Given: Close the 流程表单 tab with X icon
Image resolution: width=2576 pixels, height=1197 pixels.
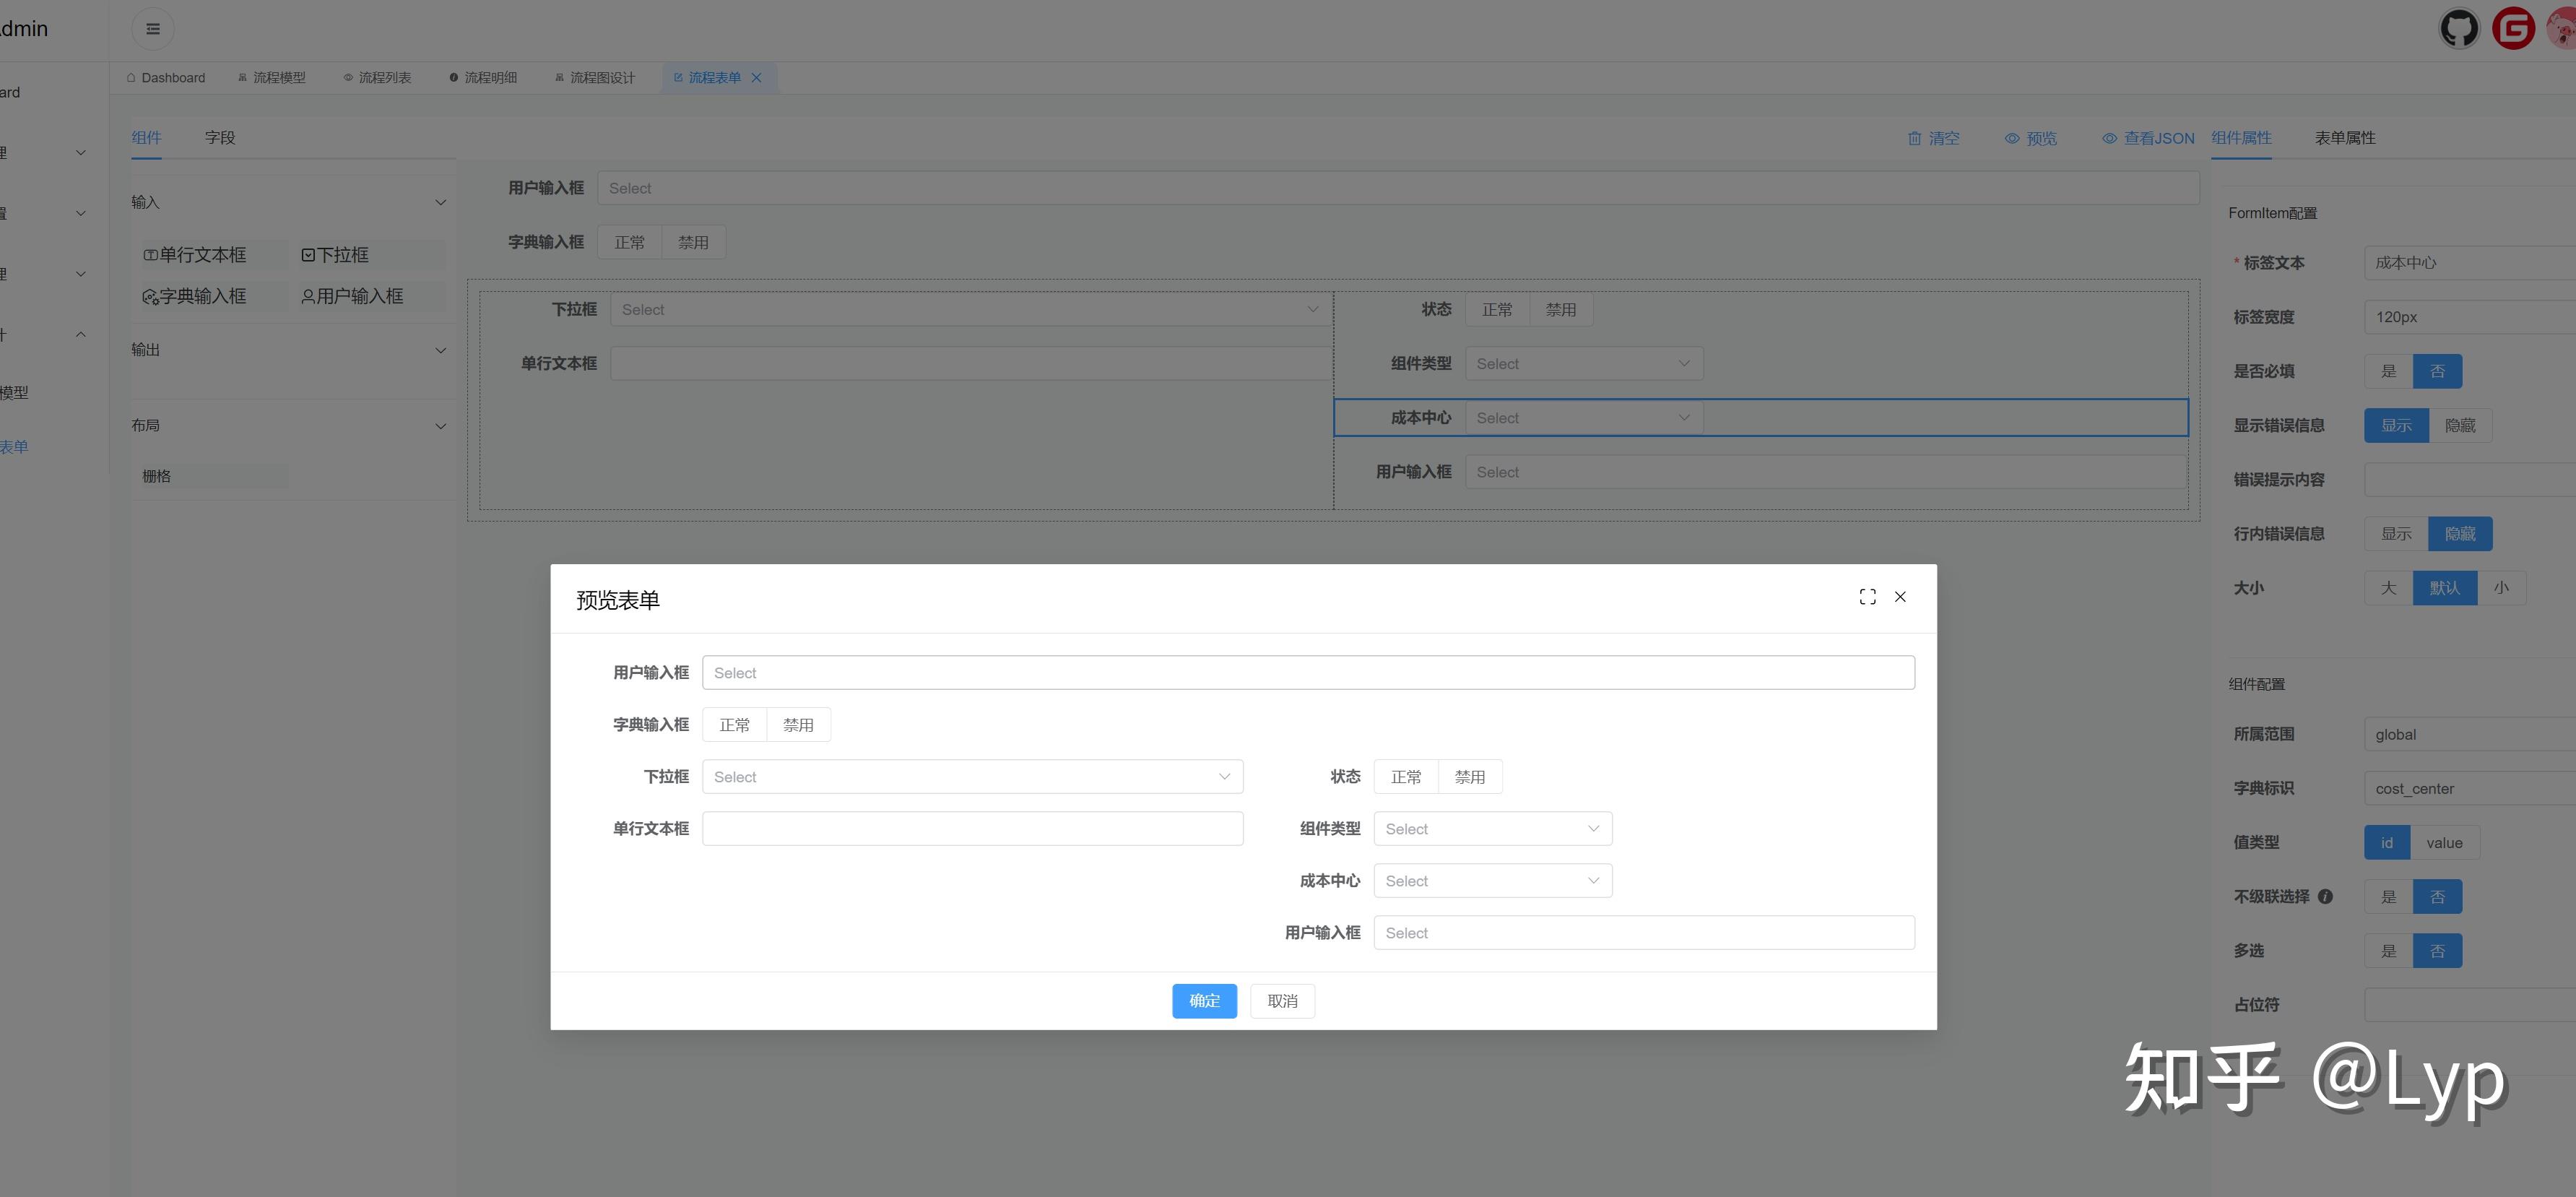Looking at the screenshot, I should (x=757, y=78).
